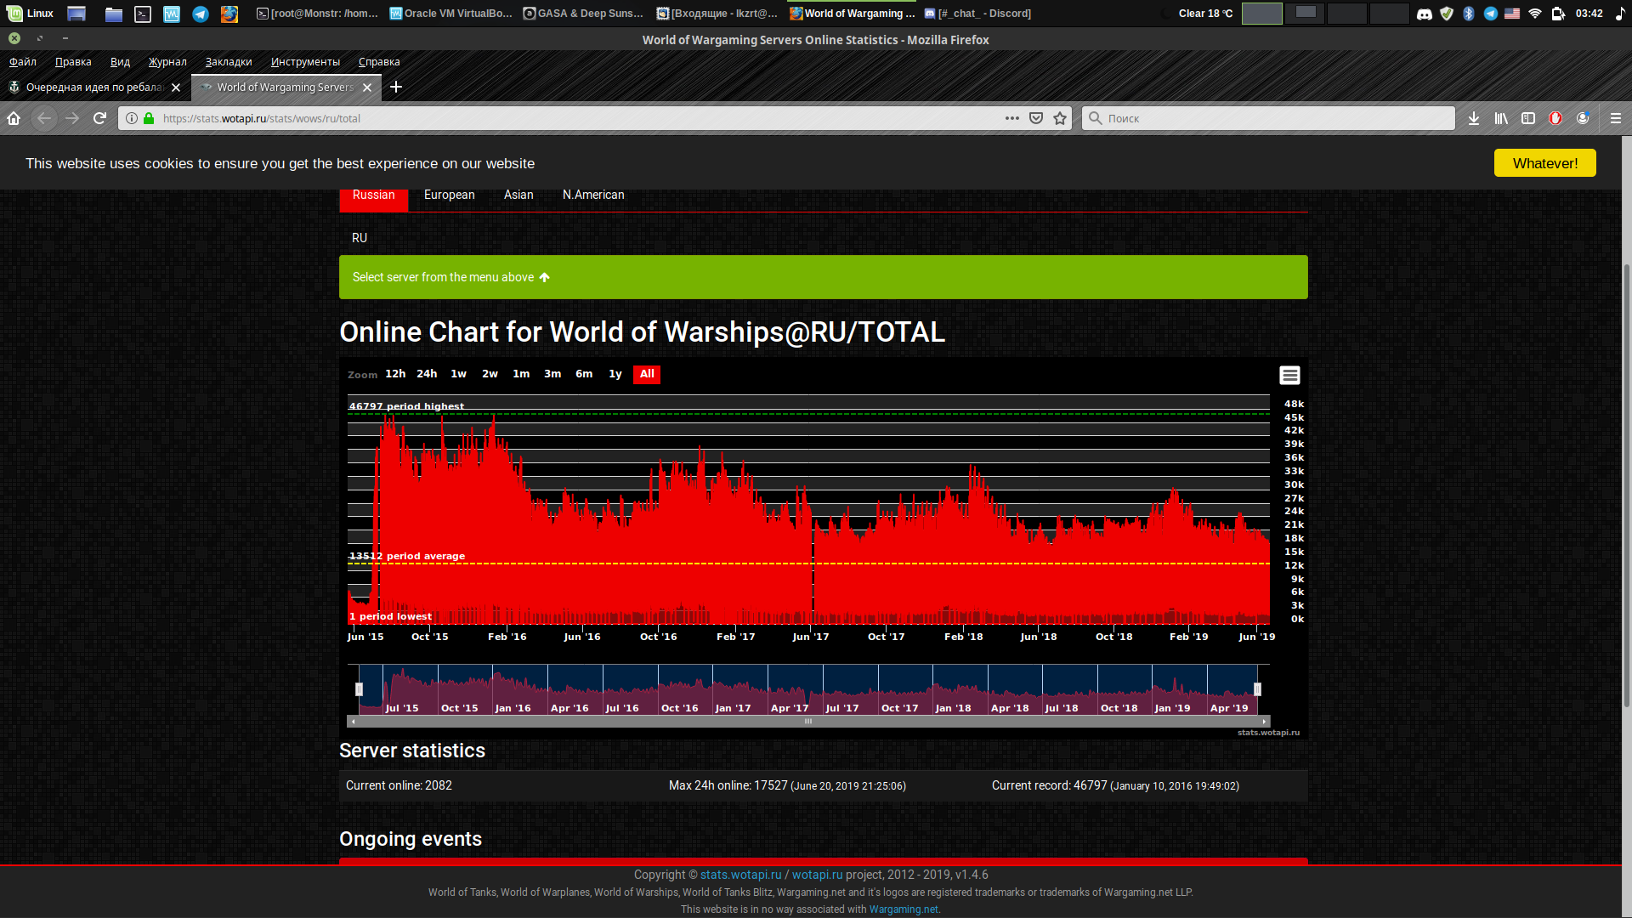Set chart zoom to 3m
1632x918 pixels.
tap(552, 374)
